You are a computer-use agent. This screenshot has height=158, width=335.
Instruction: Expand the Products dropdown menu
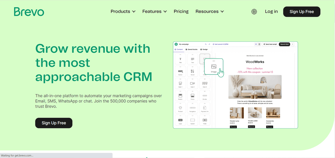click(x=123, y=11)
